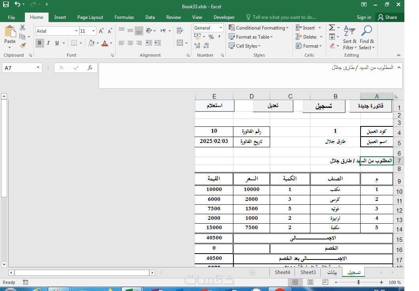Open the File menu
419x291 pixels.
click(11, 17)
